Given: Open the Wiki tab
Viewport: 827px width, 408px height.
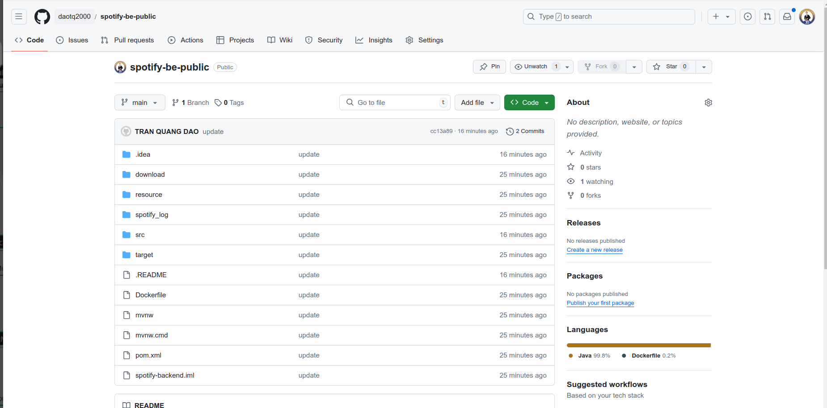Looking at the screenshot, I should [x=280, y=40].
